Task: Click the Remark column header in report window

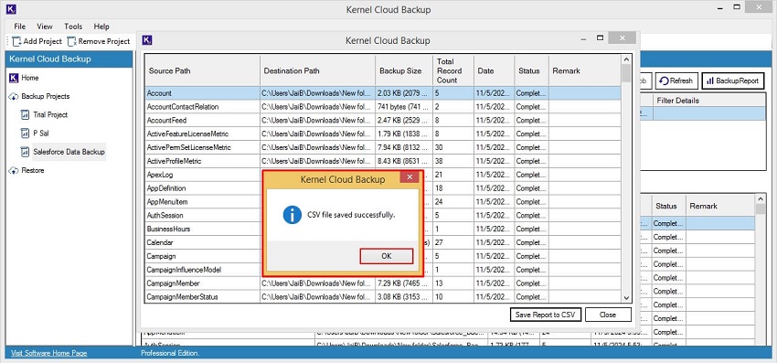Action: (585, 70)
